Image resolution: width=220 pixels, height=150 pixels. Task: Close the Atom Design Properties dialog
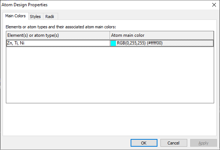coord(214,5)
